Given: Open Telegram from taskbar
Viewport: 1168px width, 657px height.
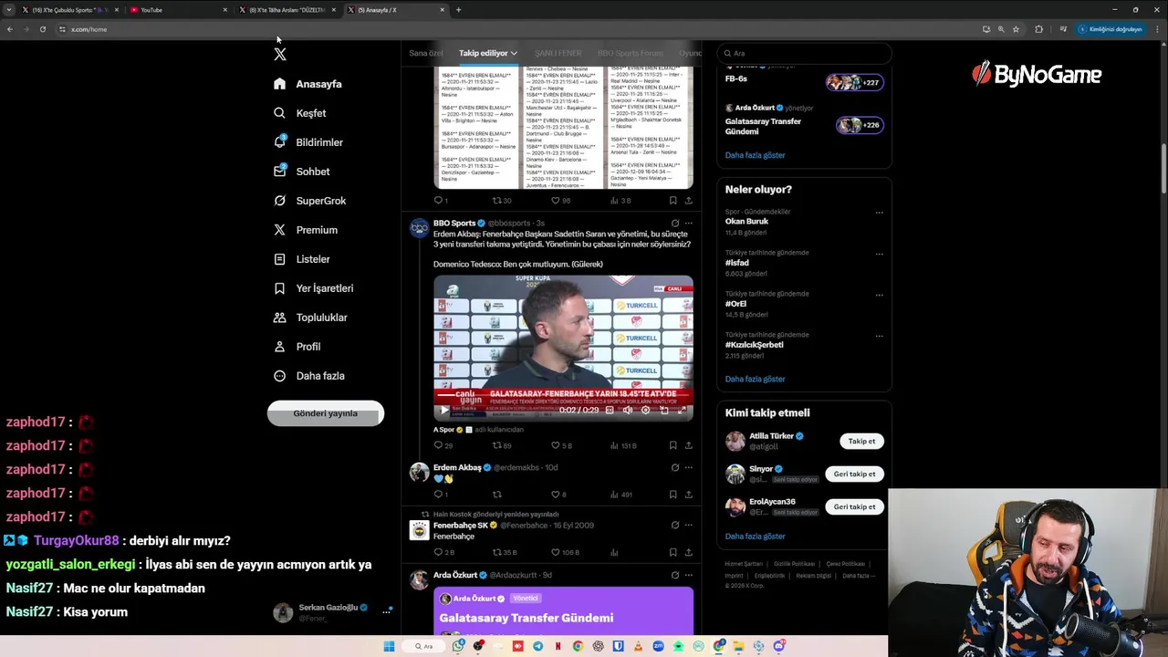Looking at the screenshot, I should click(537, 646).
